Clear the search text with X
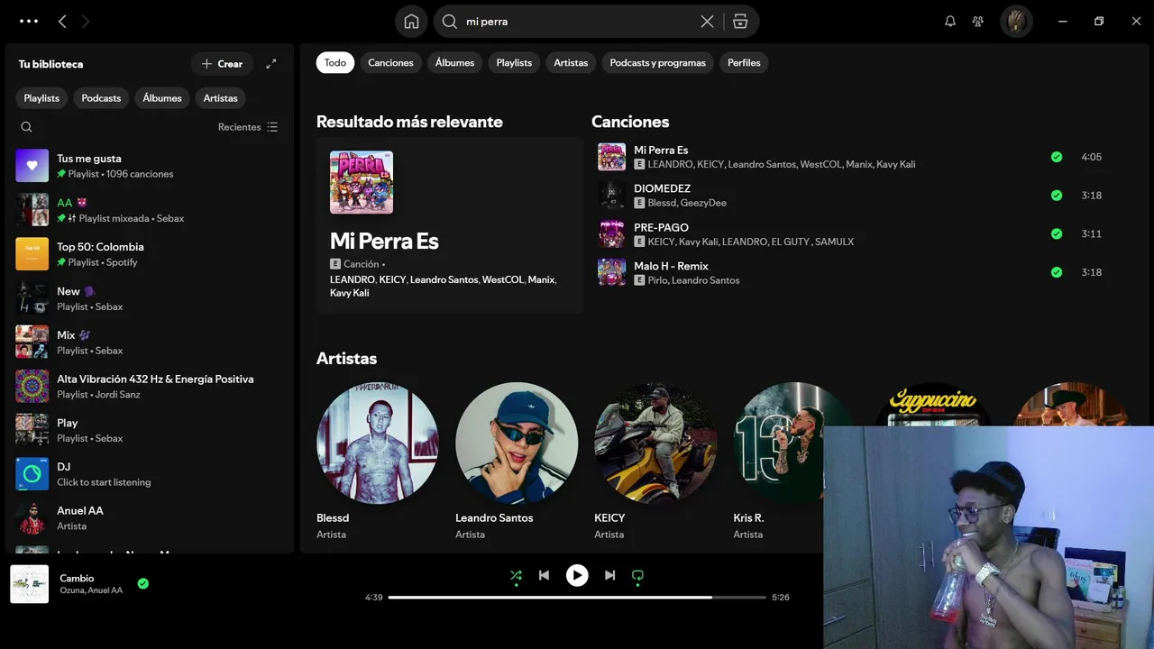Screen dimensions: 1154x649 click(x=707, y=22)
